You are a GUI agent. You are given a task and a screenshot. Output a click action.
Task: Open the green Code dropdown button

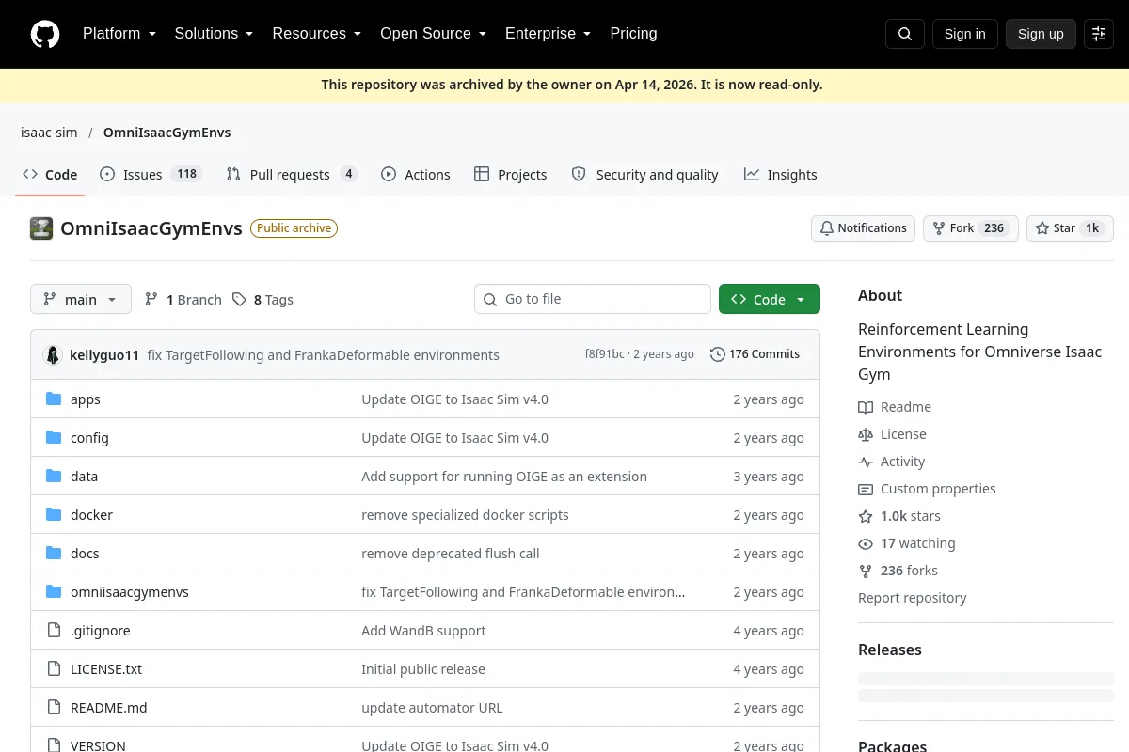tap(770, 299)
